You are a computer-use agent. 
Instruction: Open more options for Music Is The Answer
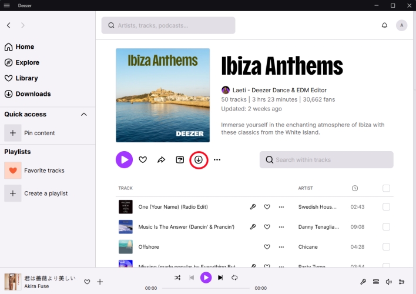(281, 227)
